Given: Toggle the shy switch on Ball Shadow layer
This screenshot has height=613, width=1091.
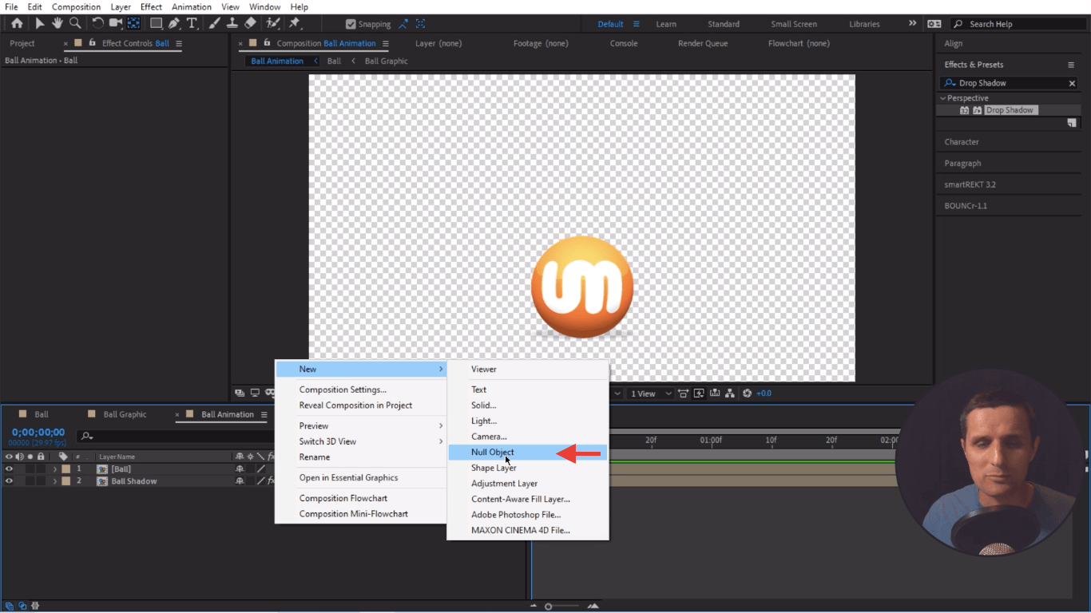Looking at the screenshot, I should pyautogui.click(x=239, y=481).
